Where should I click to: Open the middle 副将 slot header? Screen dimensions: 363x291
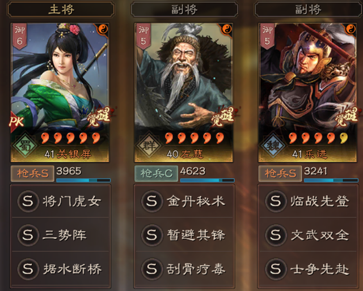pyautogui.click(x=184, y=10)
